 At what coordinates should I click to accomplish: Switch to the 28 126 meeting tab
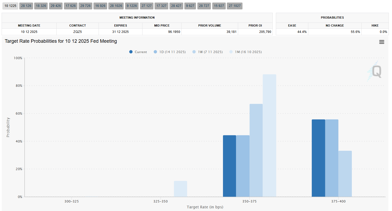(26, 6)
